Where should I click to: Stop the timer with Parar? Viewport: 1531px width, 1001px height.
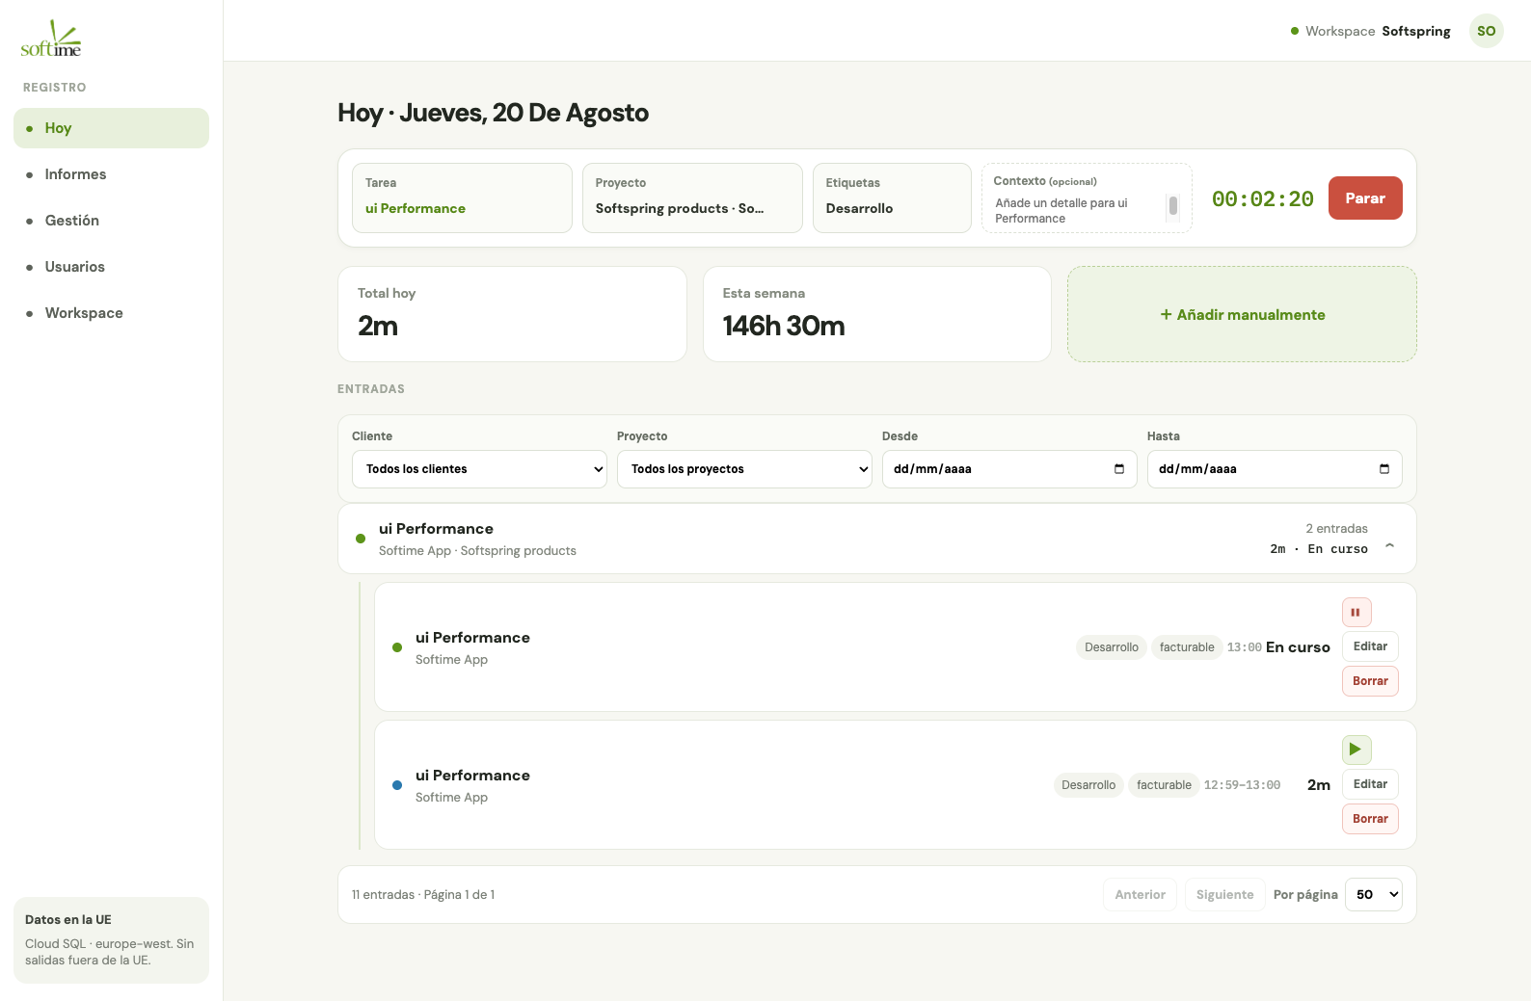click(x=1365, y=198)
